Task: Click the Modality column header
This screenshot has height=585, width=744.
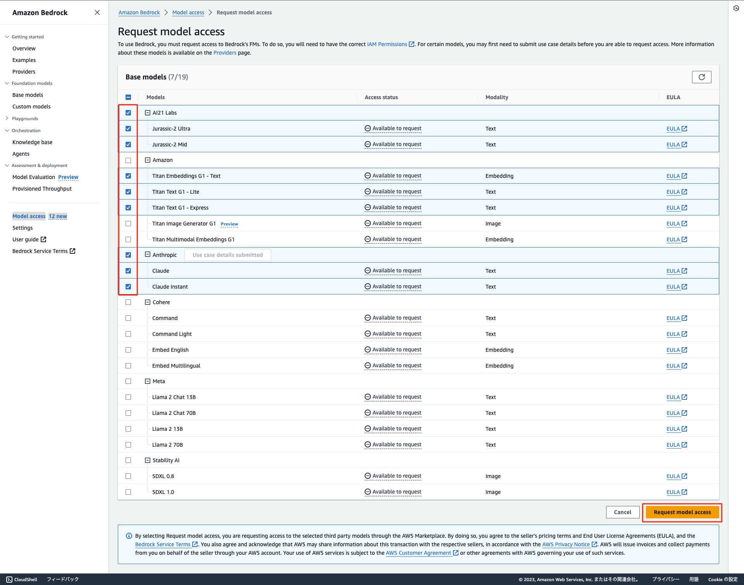Action: (497, 97)
